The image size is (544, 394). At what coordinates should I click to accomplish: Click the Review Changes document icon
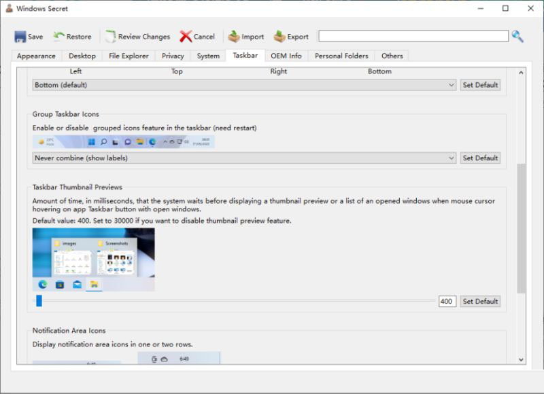point(110,37)
